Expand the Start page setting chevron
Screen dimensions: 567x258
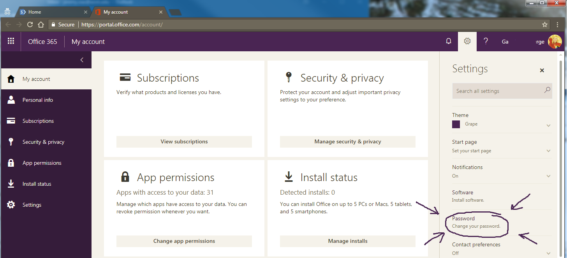tap(548, 151)
